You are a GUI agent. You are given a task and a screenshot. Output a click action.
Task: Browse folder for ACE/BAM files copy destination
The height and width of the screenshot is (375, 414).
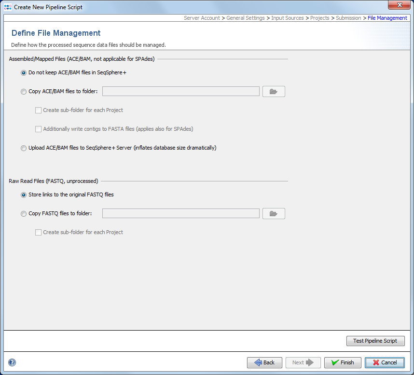point(274,91)
